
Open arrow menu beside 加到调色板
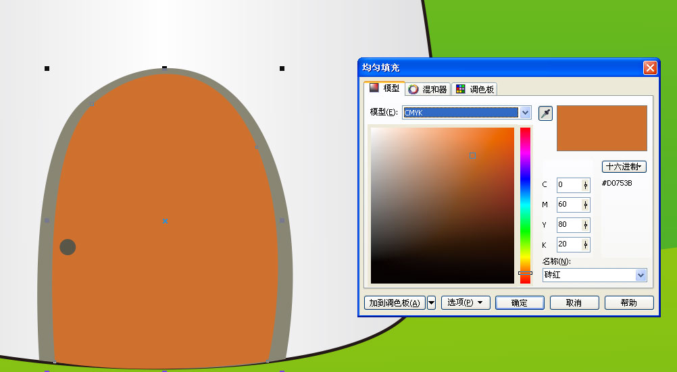431,302
